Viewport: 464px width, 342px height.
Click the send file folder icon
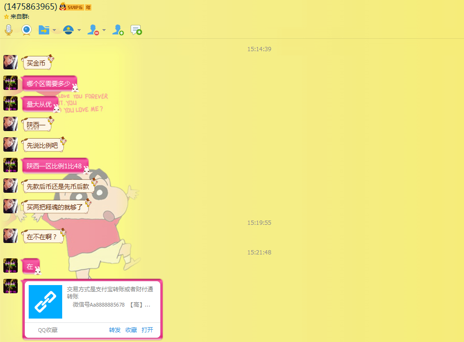pos(44,30)
